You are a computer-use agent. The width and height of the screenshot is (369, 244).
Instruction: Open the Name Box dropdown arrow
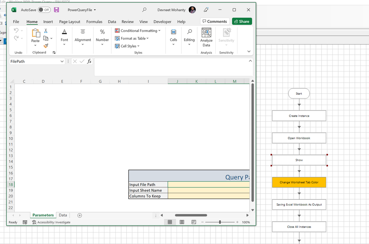[x=62, y=62]
